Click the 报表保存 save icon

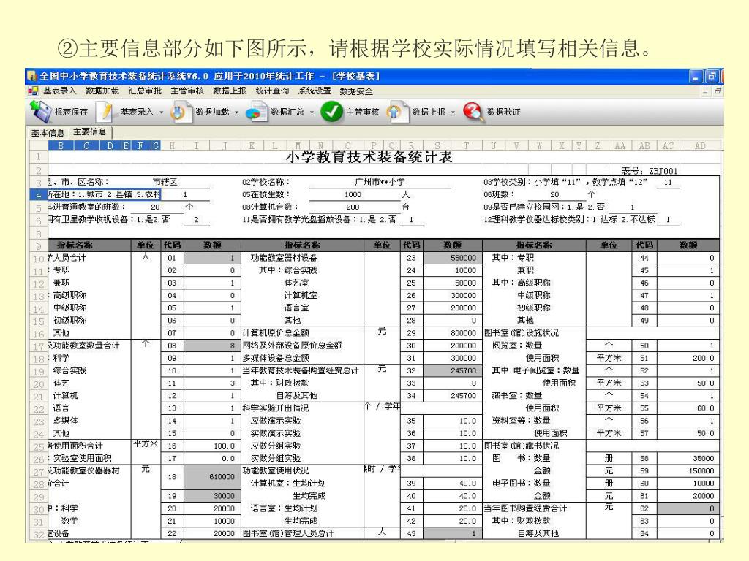41,112
